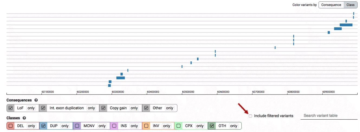Enable Include filtered variants checkbox
360x132 pixels.
250,116
